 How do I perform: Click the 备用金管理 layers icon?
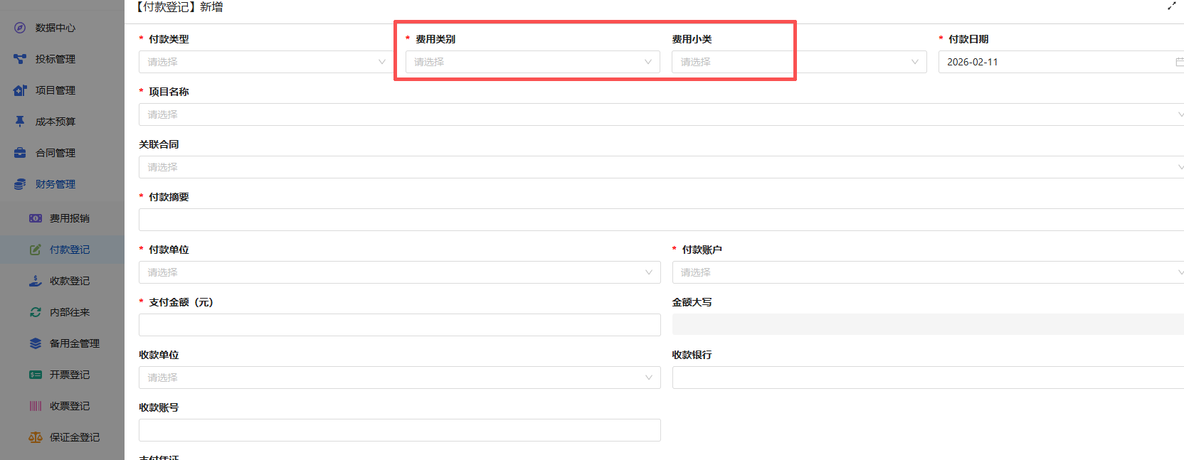(x=36, y=343)
